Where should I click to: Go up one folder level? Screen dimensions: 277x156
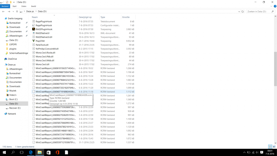coord(17,11)
